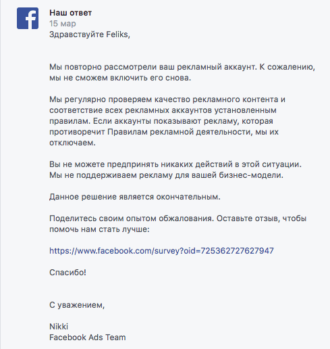The image size is (330, 349).
Task: Click the greeting "Здравствуйте Feliks,"
Action: tap(90, 34)
